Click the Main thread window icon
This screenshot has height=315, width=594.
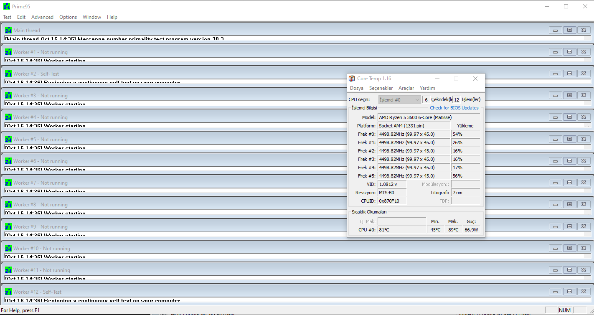click(x=8, y=30)
